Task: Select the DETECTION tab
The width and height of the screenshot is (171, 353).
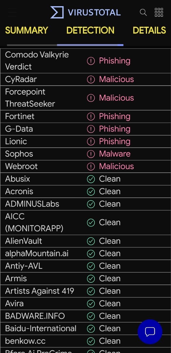Action: [x=90, y=30]
